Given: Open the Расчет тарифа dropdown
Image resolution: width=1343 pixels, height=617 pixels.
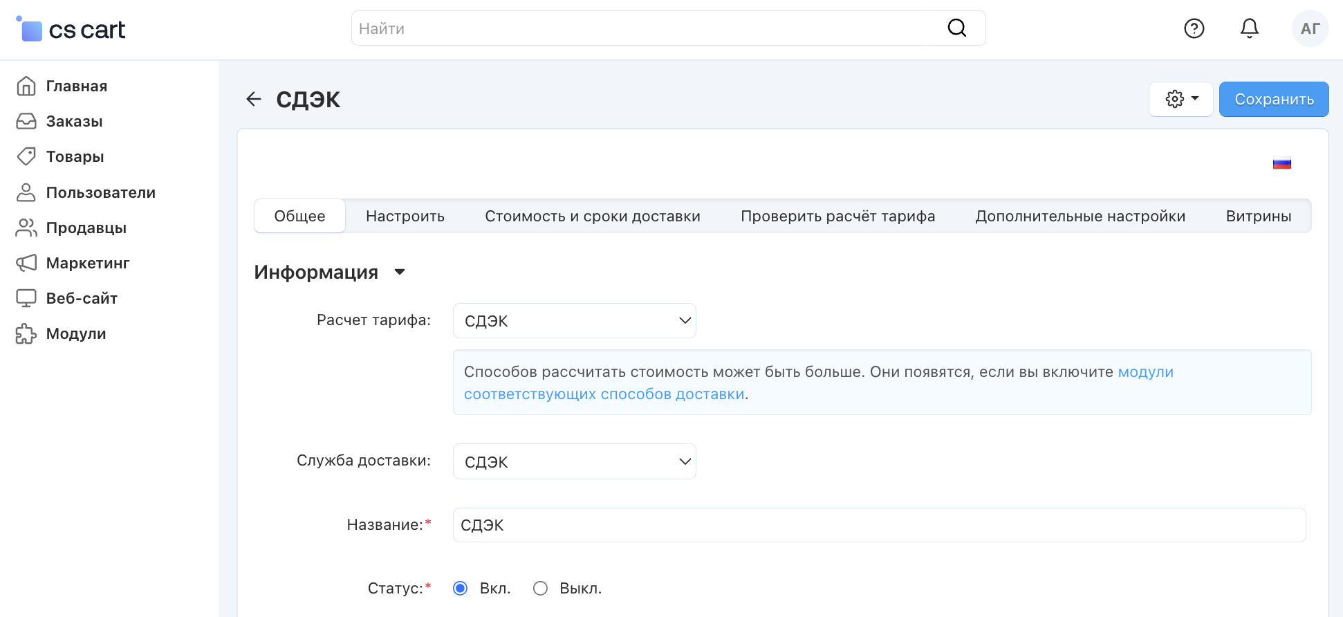Looking at the screenshot, I should 574,321.
